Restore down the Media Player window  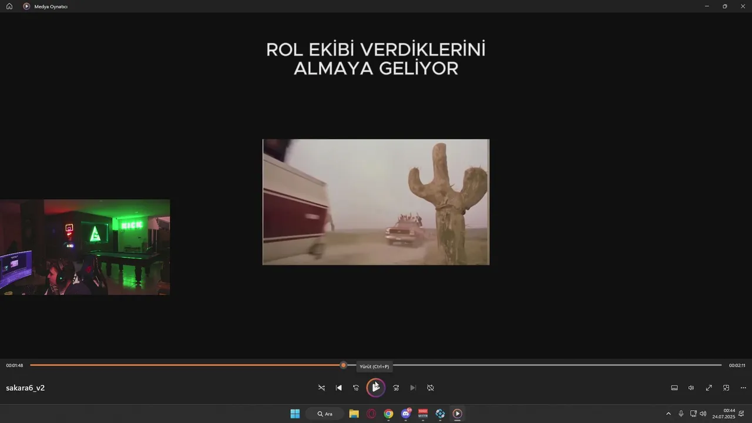click(725, 6)
